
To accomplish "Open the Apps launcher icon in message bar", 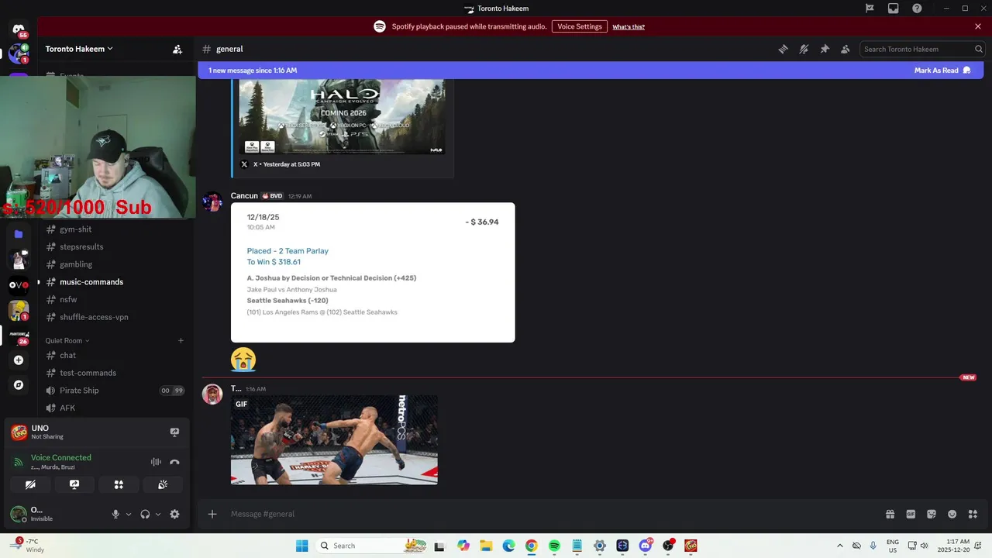I will 973,514.
